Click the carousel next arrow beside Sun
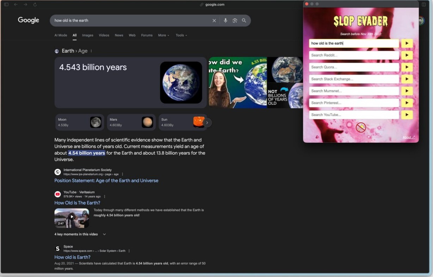 [x=207, y=123]
